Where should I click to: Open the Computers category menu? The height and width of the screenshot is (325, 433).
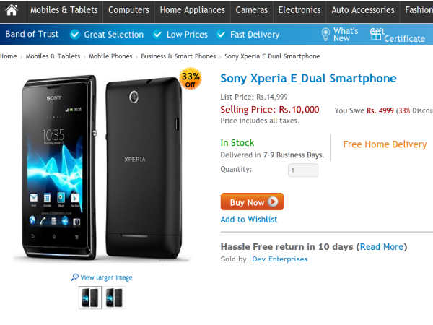129,10
